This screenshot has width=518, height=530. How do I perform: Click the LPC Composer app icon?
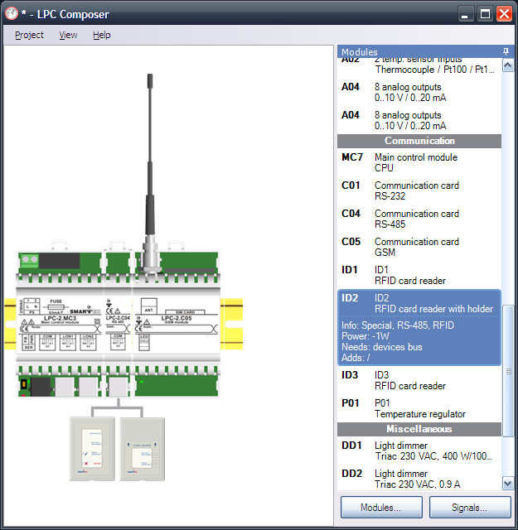click(x=11, y=14)
